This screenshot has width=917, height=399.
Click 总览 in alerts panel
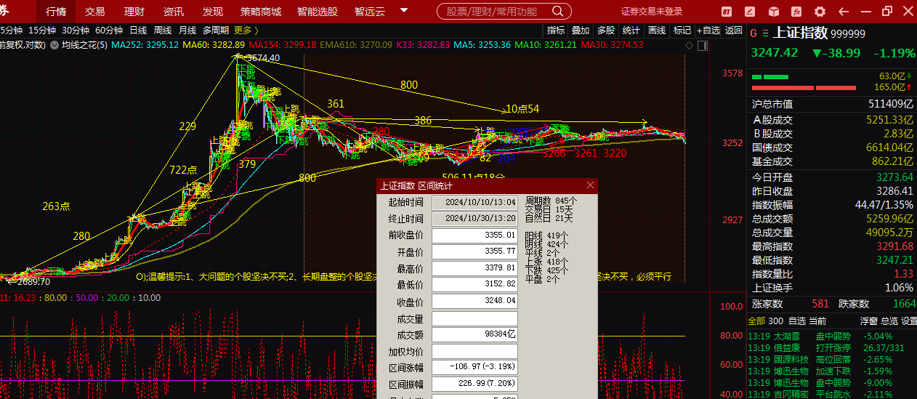tap(889, 321)
